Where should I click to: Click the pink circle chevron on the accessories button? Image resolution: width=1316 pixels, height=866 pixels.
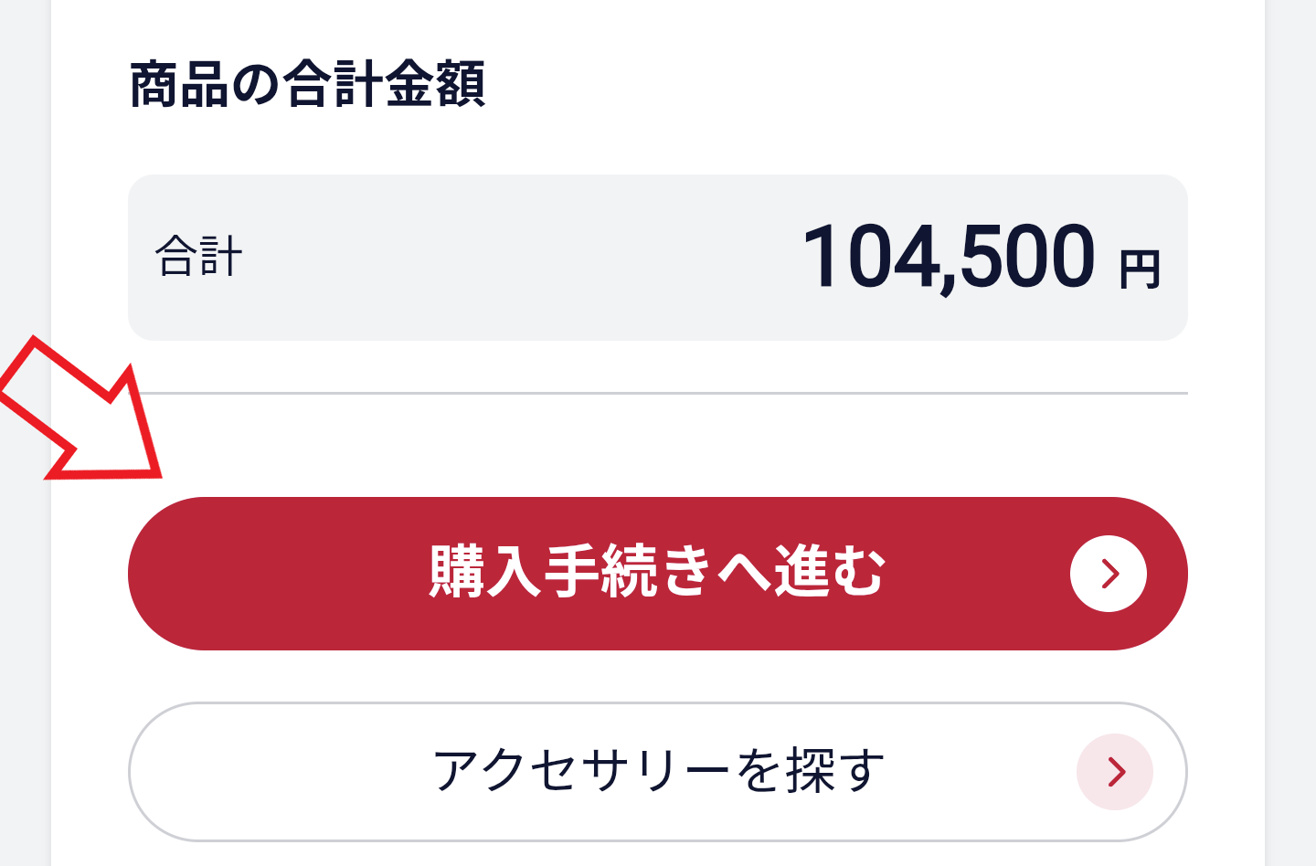click(x=1114, y=772)
